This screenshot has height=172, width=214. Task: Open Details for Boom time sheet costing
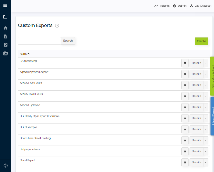196,140
